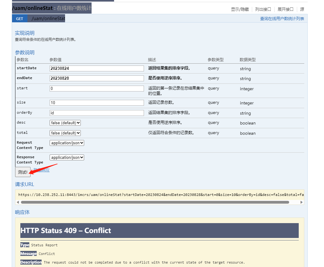Click the 参数说明 heading
Image resolution: width=324 pixels, height=267 pixels.
(25, 53)
